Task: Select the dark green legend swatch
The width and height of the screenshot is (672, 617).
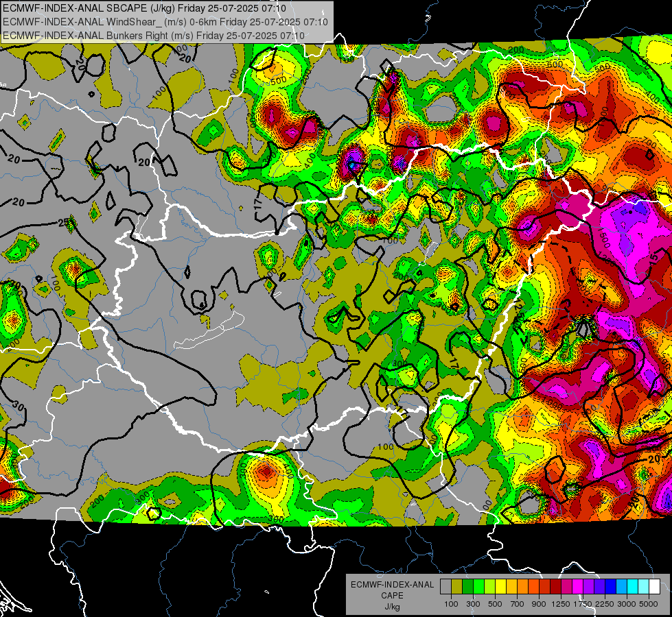Action: pos(468,587)
